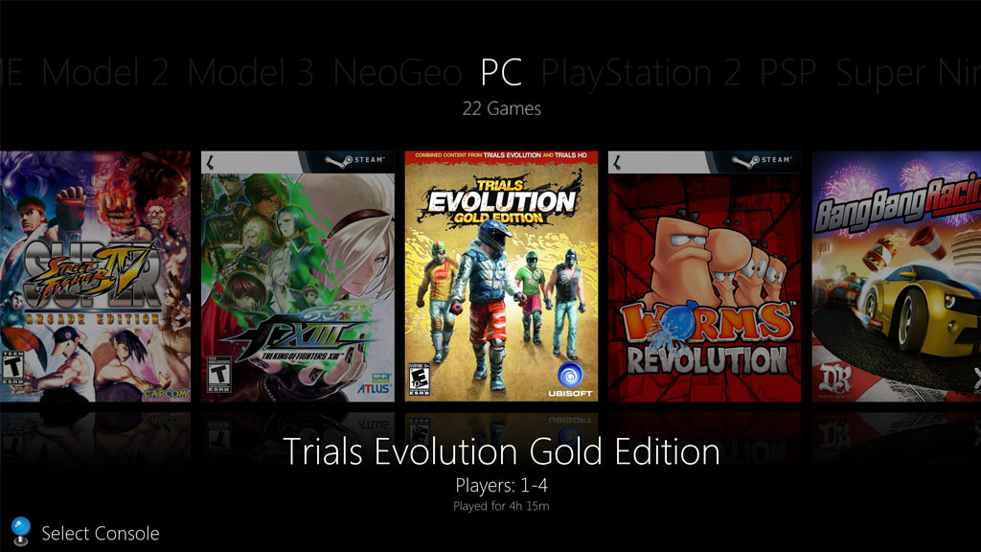The height and width of the screenshot is (552, 981).
Task: Launch the Trials Evolution Gold Edition cover
Action: pos(501,276)
